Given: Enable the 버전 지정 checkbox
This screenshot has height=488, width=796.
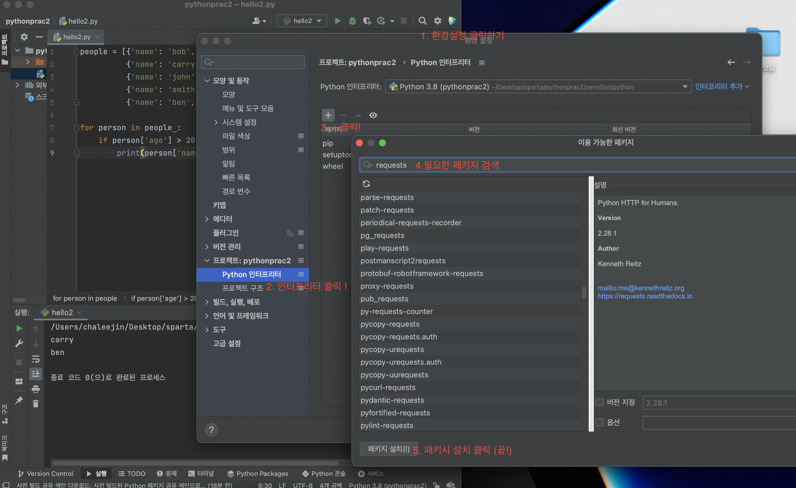Looking at the screenshot, I should 600,402.
